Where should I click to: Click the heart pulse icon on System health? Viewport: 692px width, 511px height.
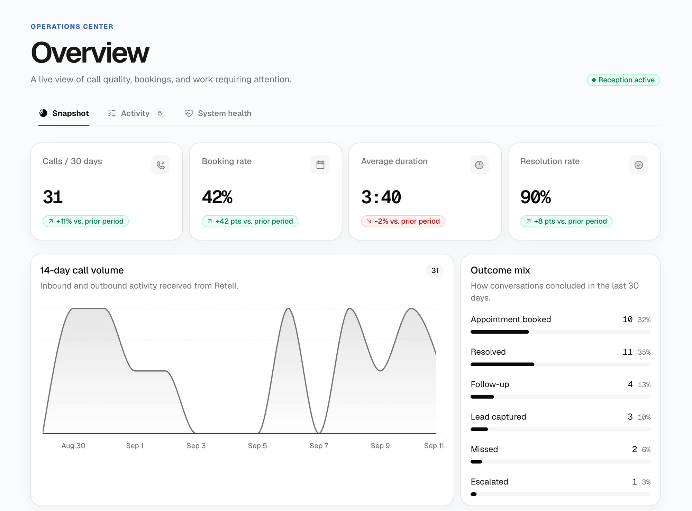click(x=189, y=113)
